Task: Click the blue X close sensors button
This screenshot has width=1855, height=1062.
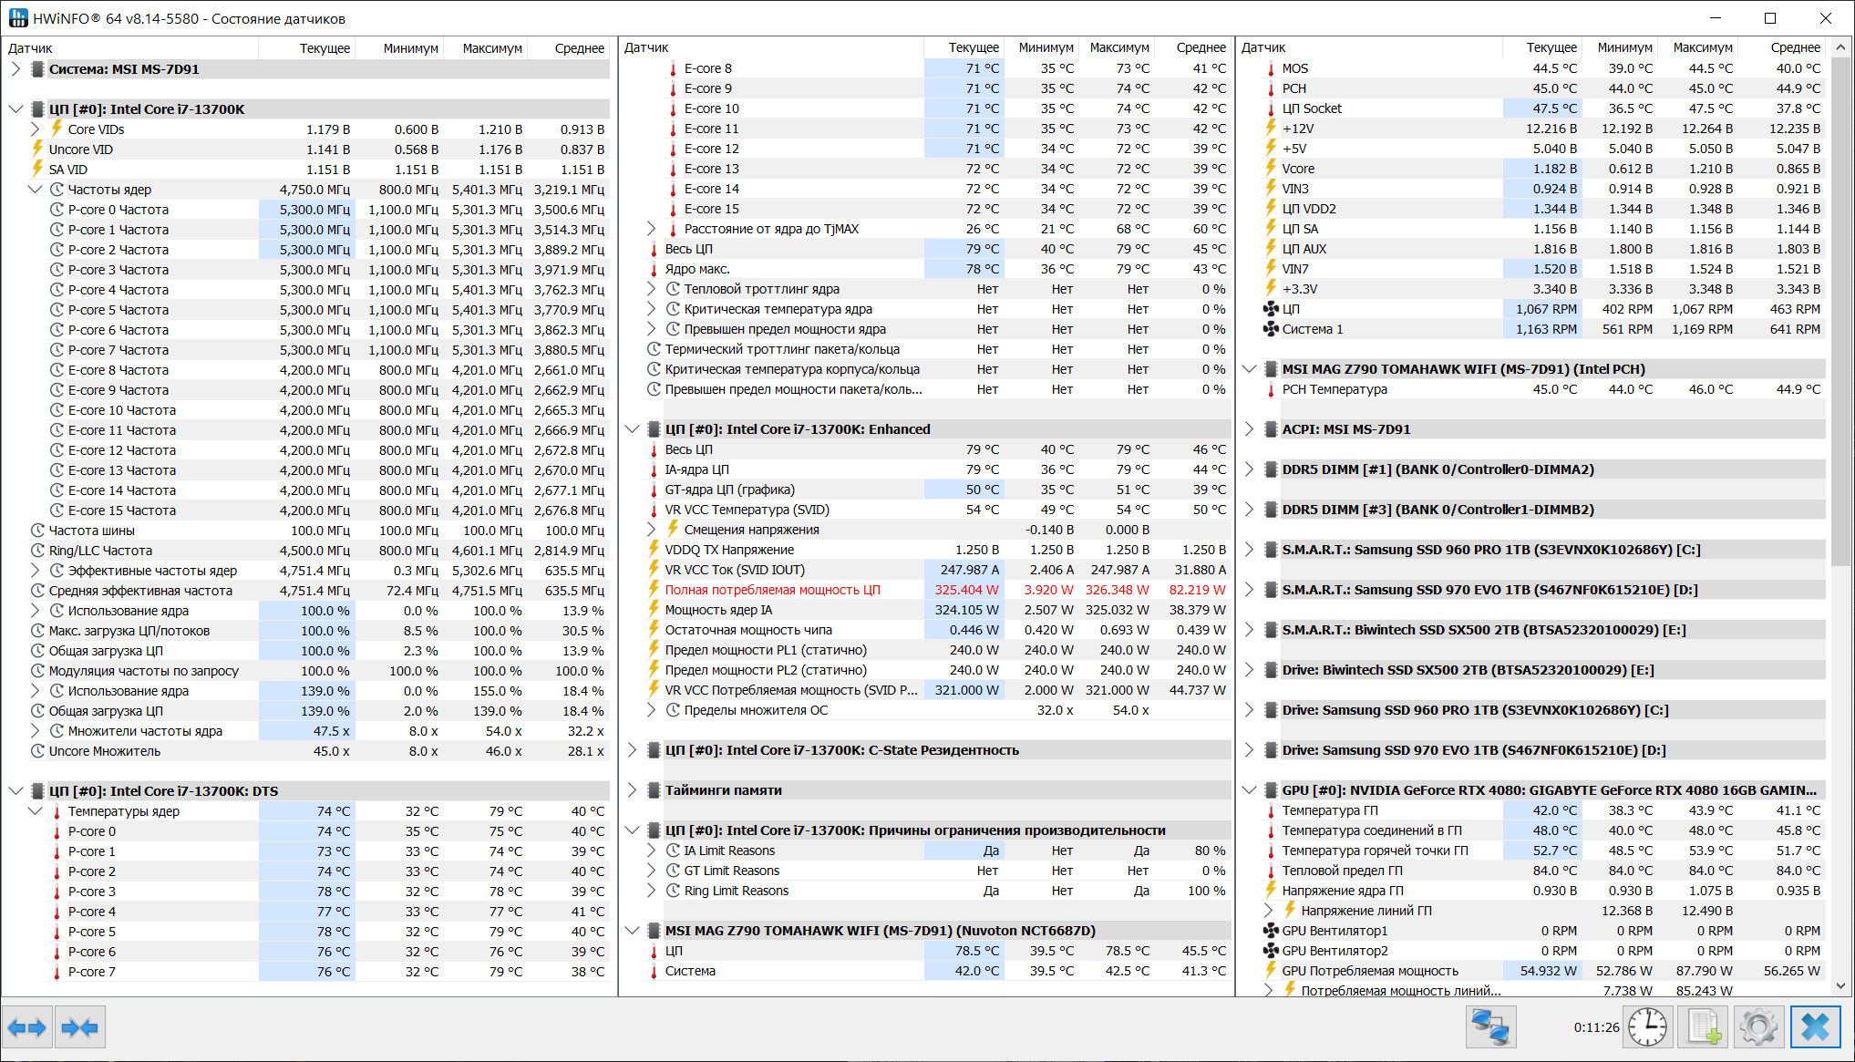Action: click(x=1815, y=1027)
